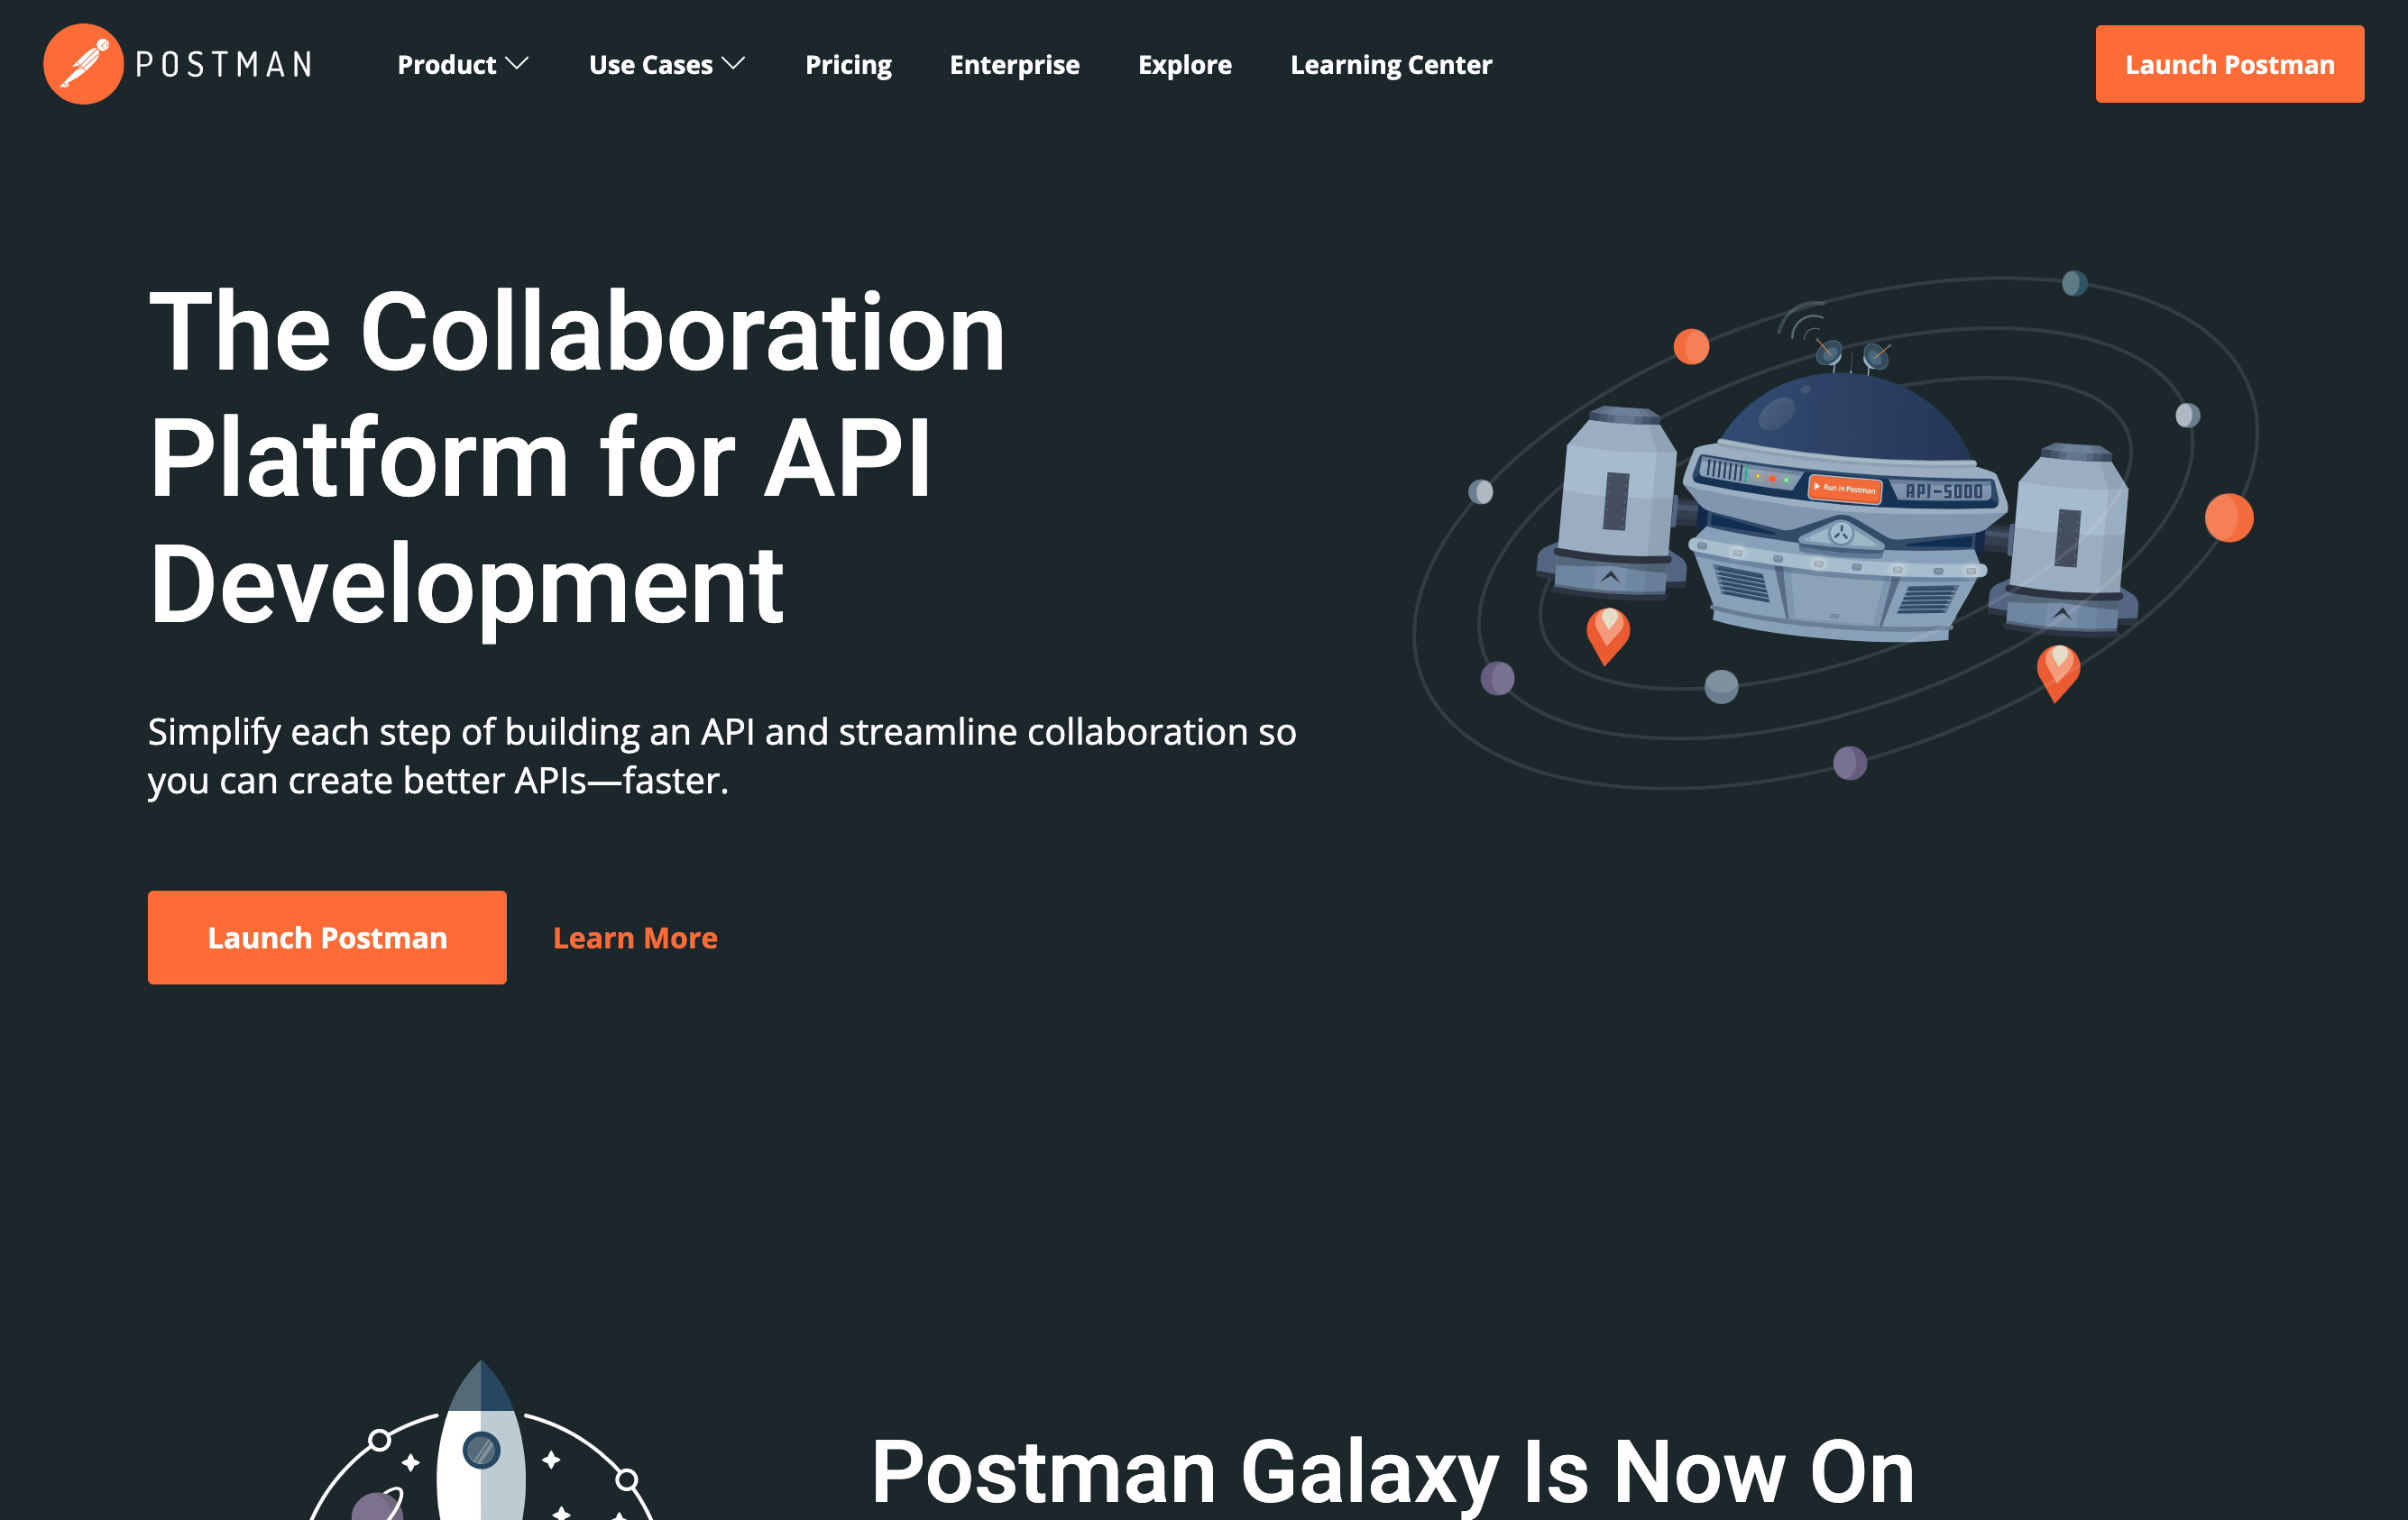
Task: Open the Use Cases menu
Action: tap(651, 65)
